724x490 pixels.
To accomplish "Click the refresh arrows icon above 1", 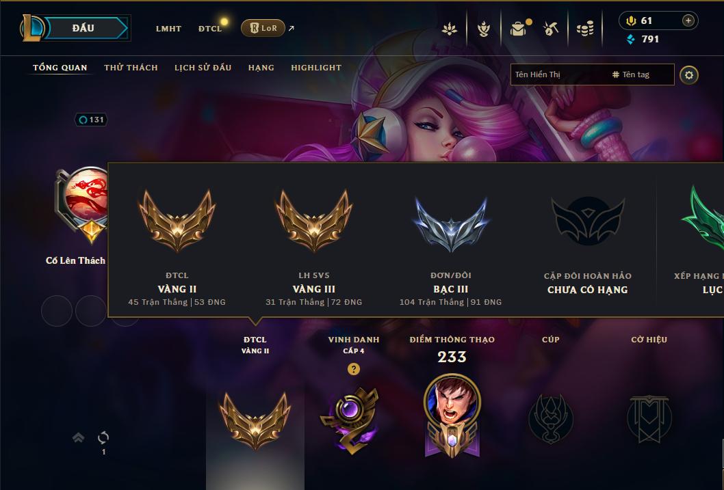I will point(103,437).
